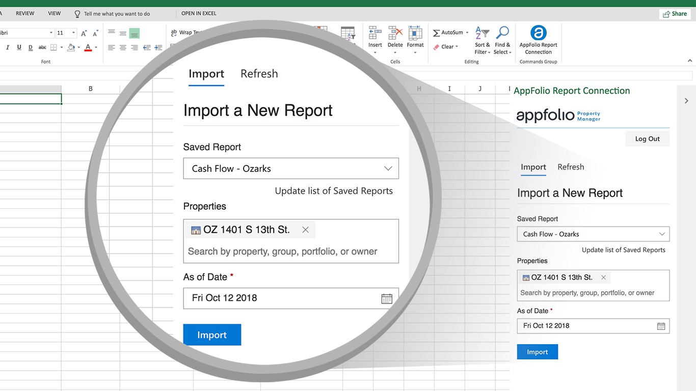The height and width of the screenshot is (391, 696).
Task: Toggle the highlighted bottom align icon
Action: point(135,33)
